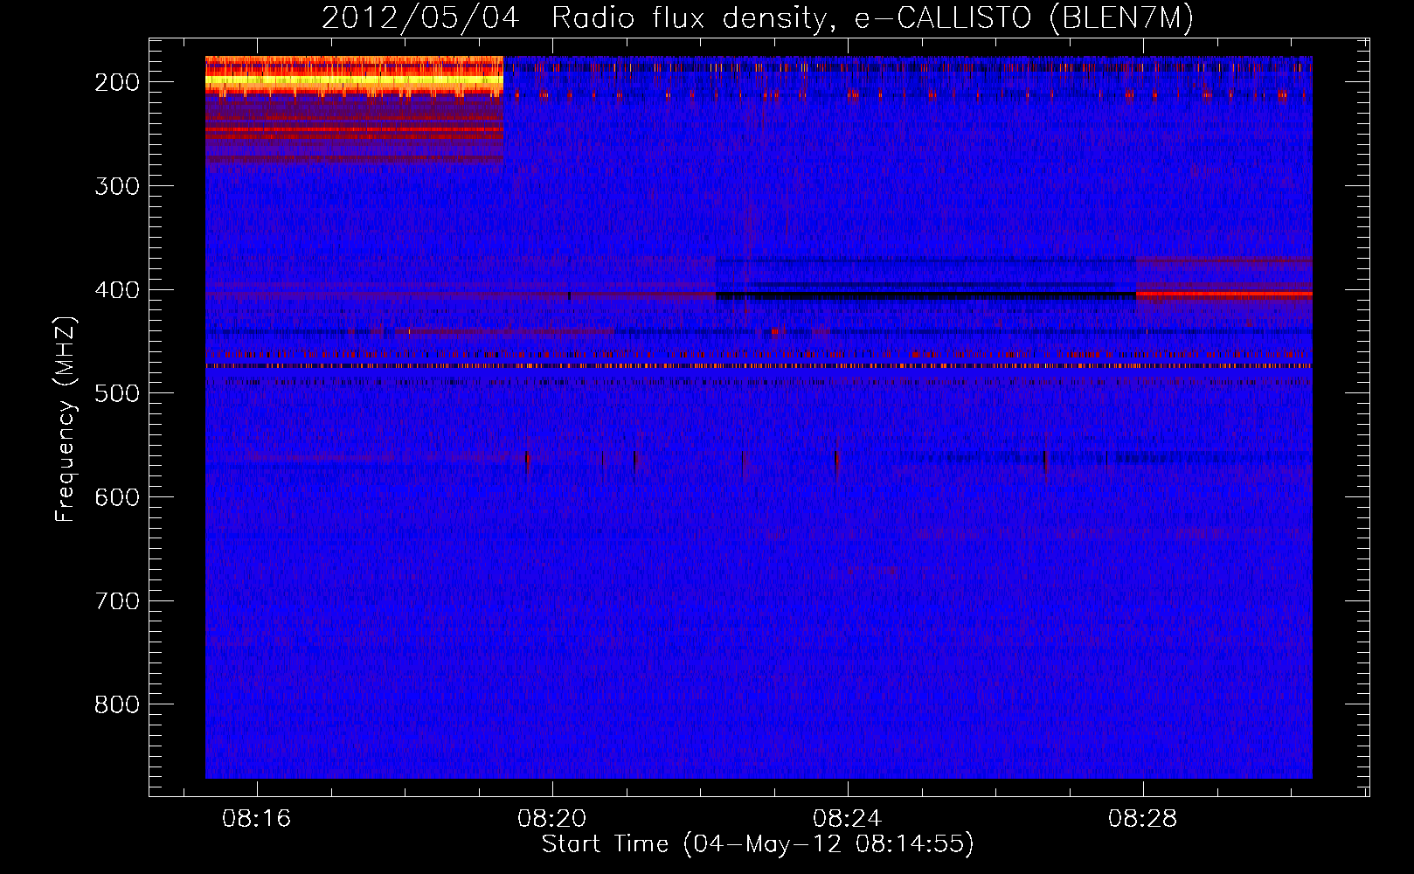This screenshot has width=1414, height=874.
Task: Click the 08:20 time tick label
Action: 552,819
